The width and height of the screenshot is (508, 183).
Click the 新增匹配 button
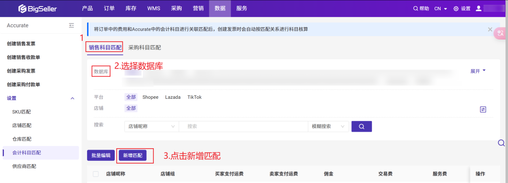point(133,155)
